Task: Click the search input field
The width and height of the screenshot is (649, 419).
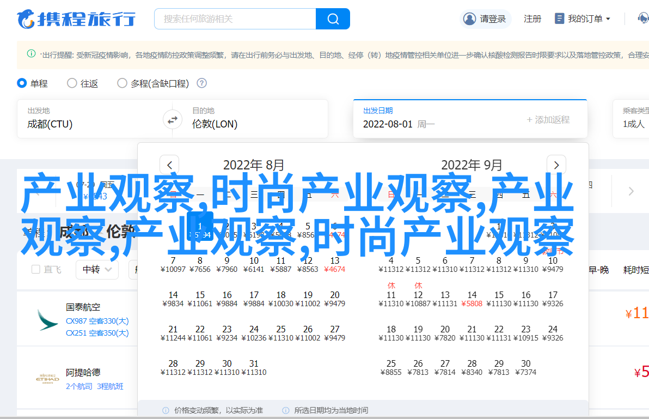Action: 235,19
